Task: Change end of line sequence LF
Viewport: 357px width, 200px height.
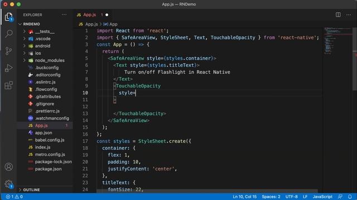Action: coord(305,197)
